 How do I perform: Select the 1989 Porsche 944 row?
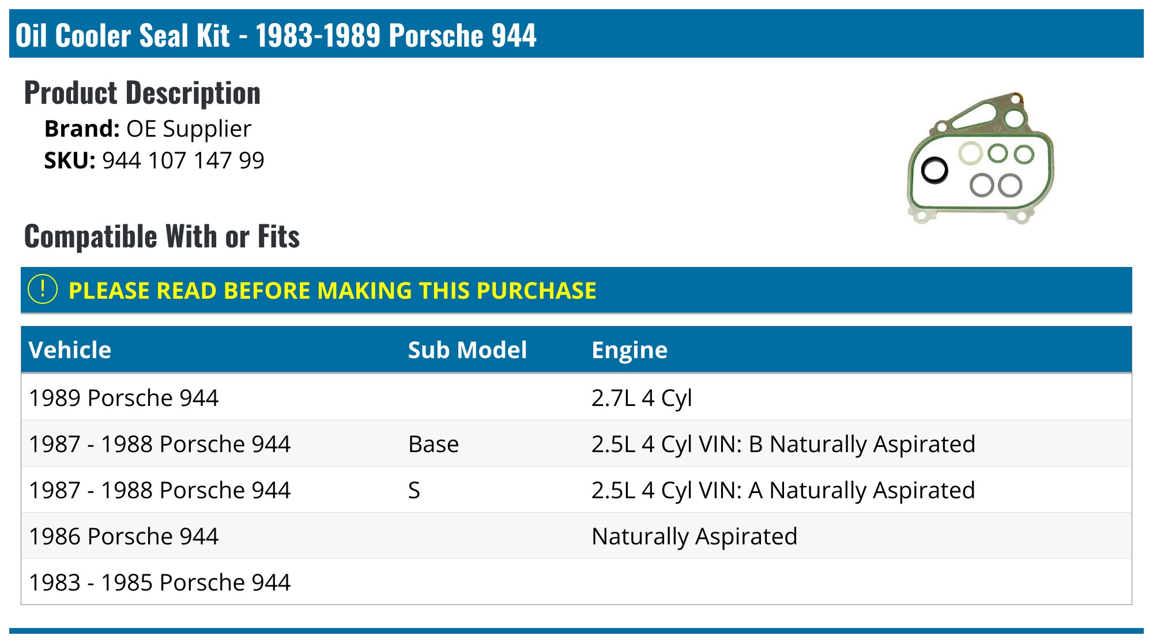click(124, 398)
